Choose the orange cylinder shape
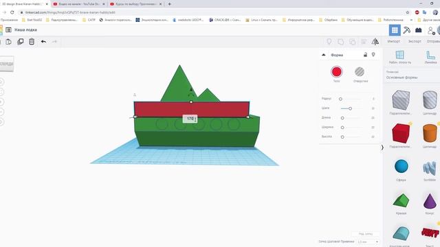 click(430, 133)
